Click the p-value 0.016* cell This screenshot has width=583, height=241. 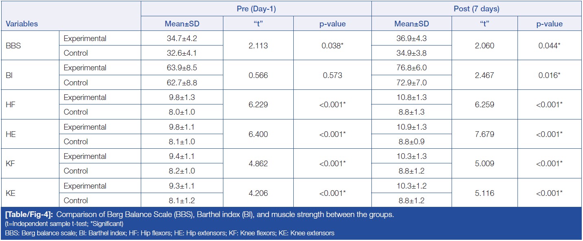click(x=549, y=75)
